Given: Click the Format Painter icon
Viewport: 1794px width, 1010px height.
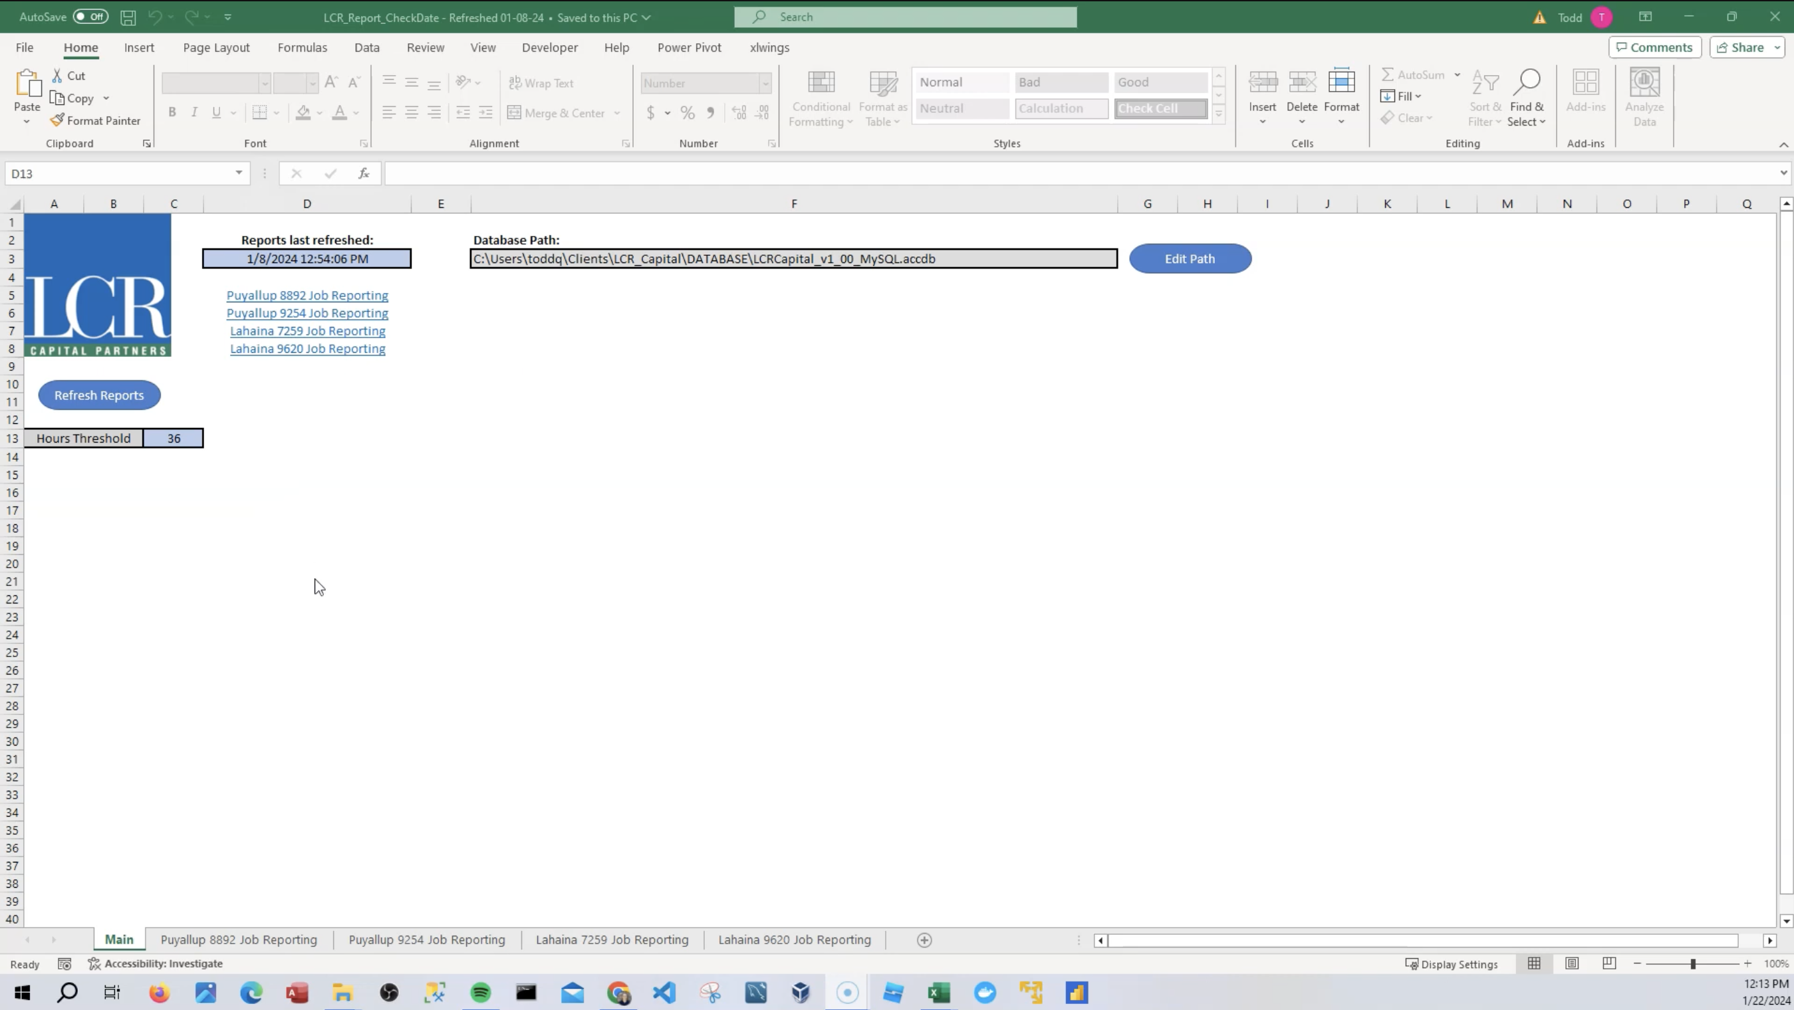Looking at the screenshot, I should (58, 120).
